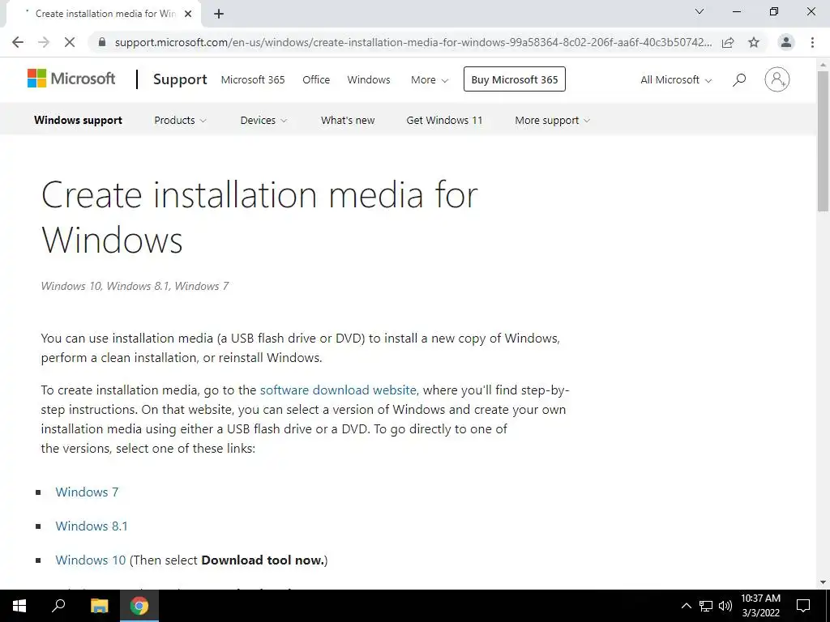The width and height of the screenshot is (830, 622).
Task: Open the Get Windows 11 item
Action: pos(444,120)
